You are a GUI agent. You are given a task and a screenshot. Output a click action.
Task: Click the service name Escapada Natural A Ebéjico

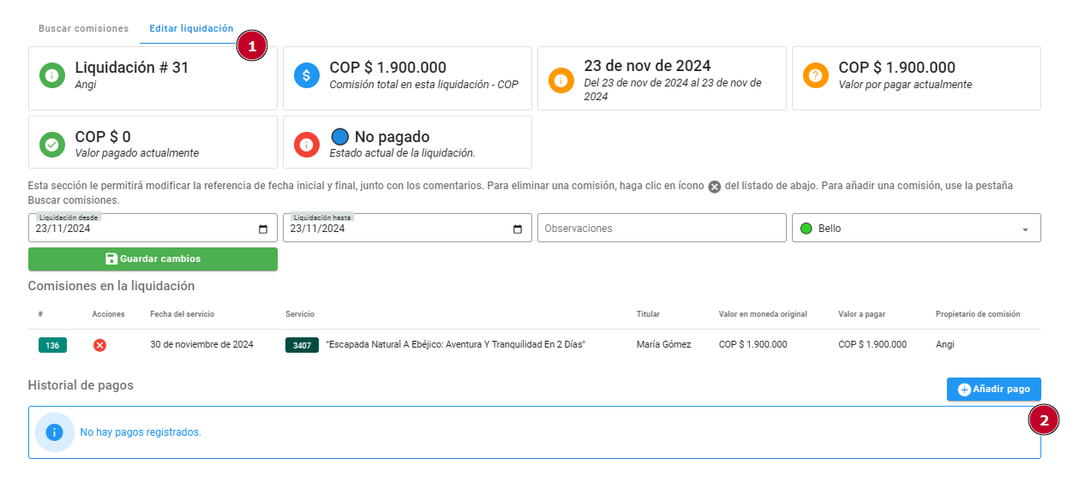click(x=455, y=344)
